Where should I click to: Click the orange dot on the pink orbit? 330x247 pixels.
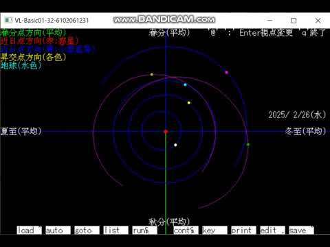(x=151, y=75)
